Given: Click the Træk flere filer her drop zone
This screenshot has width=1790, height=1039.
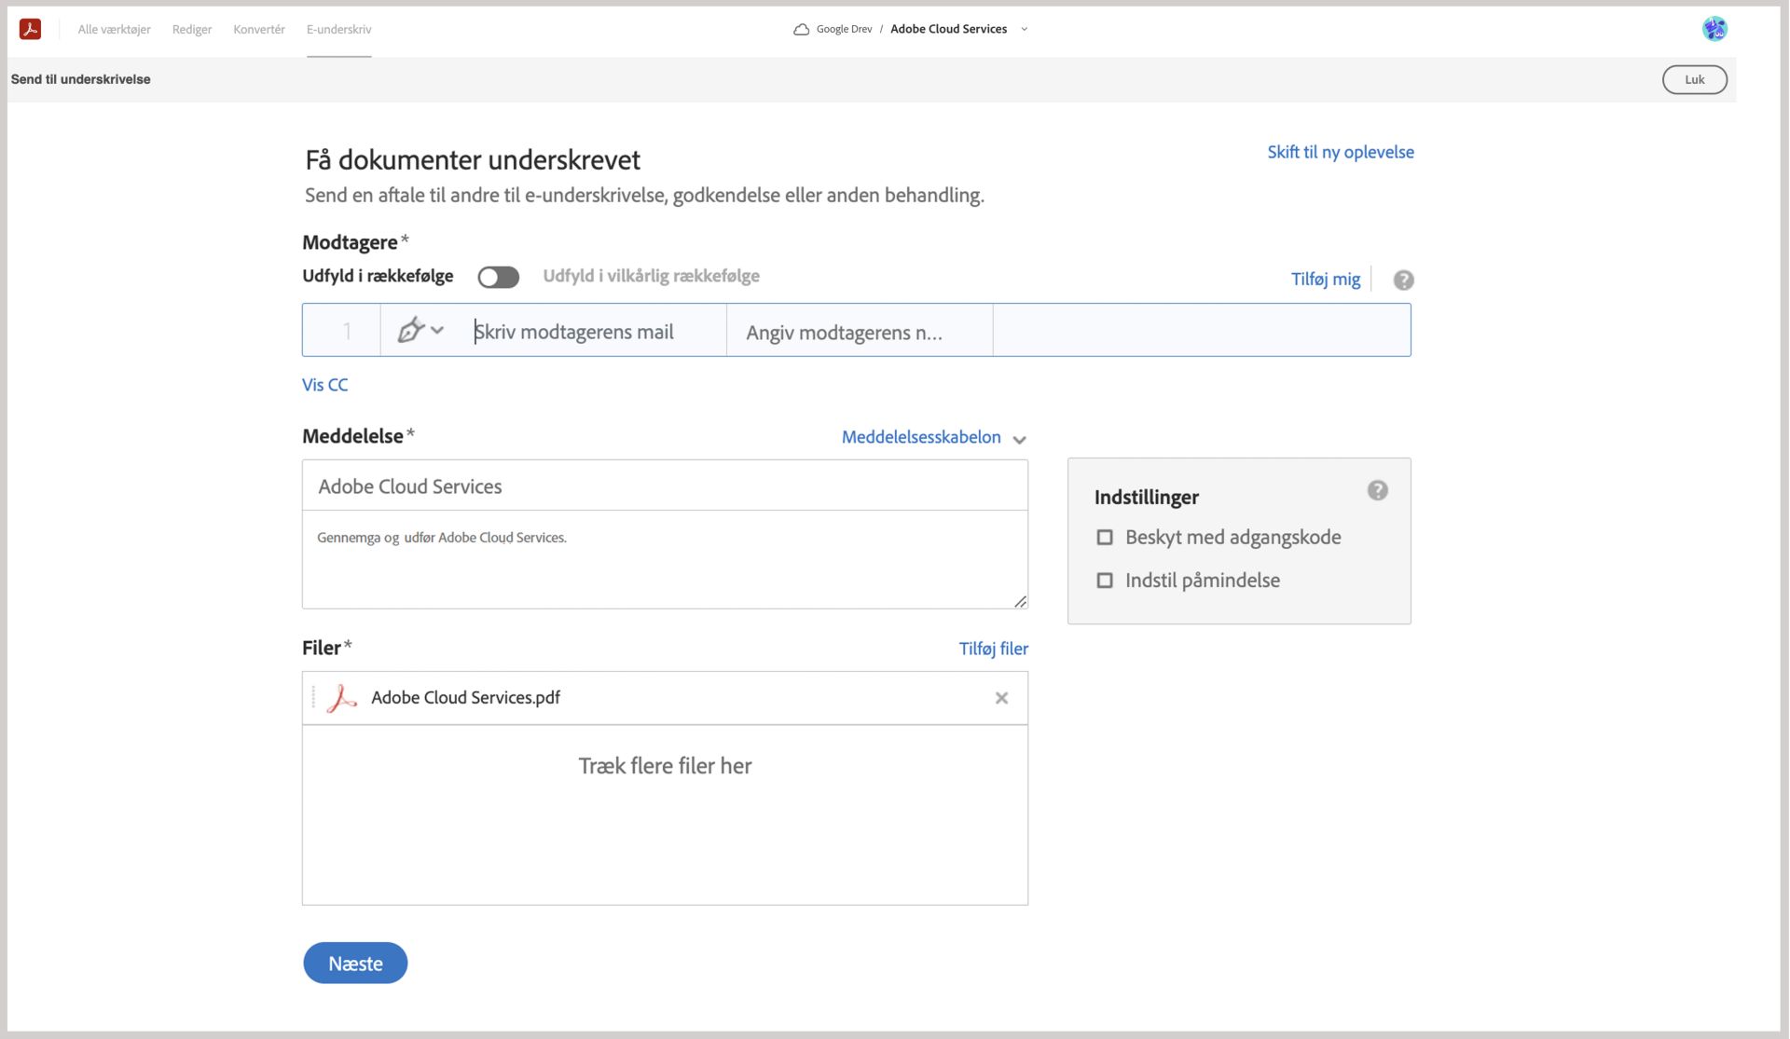Looking at the screenshot, I should pos(665,814).
